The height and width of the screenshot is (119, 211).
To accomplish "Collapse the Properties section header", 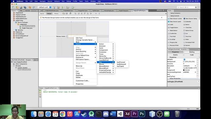I will coord(173,57).
